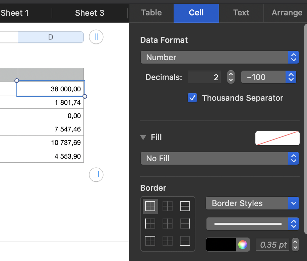The height and width of the screenshot is (261, 307).
Task: Apply the left-edge border icon
Action: pos(150,223)
